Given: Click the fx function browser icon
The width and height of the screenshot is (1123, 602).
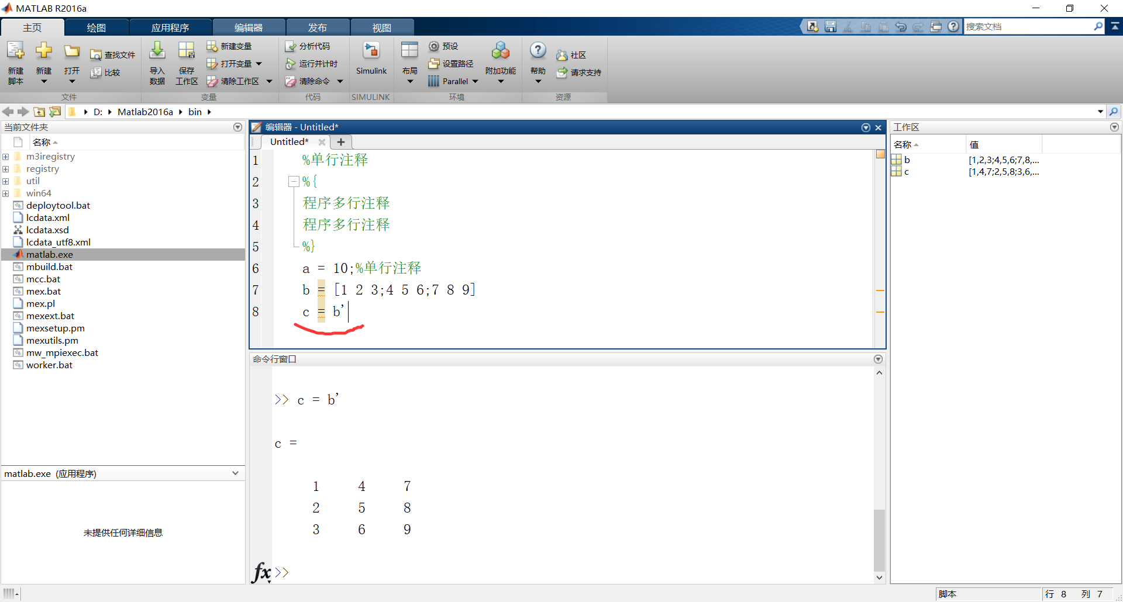Looking at the screenshot, I should tap(261, 572).
